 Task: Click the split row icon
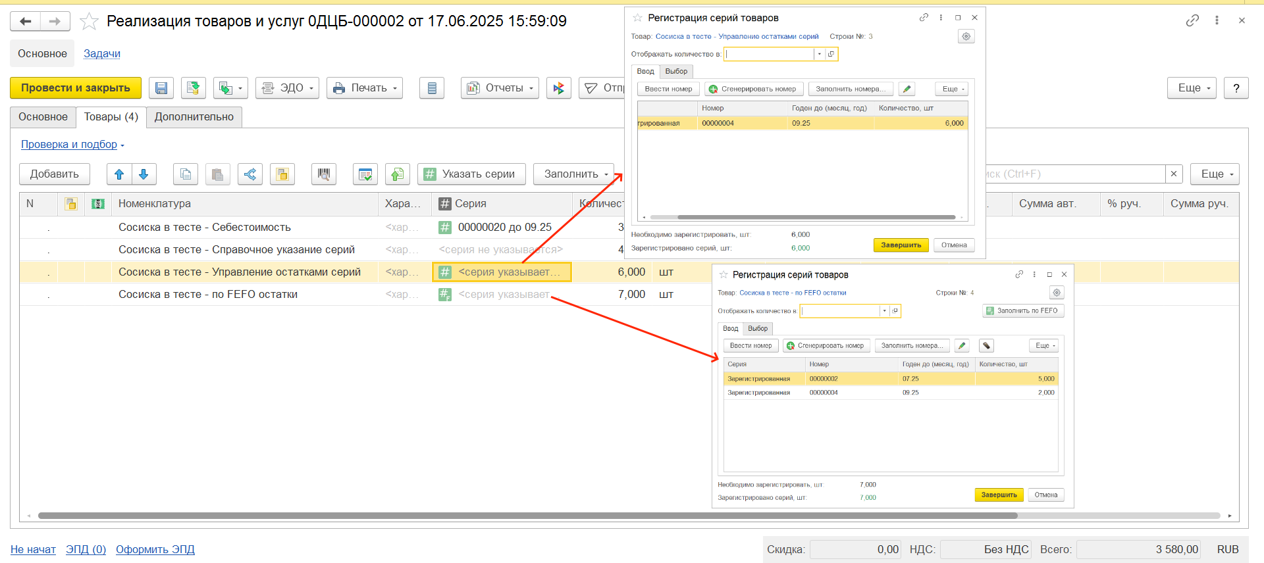coord(250,174)
